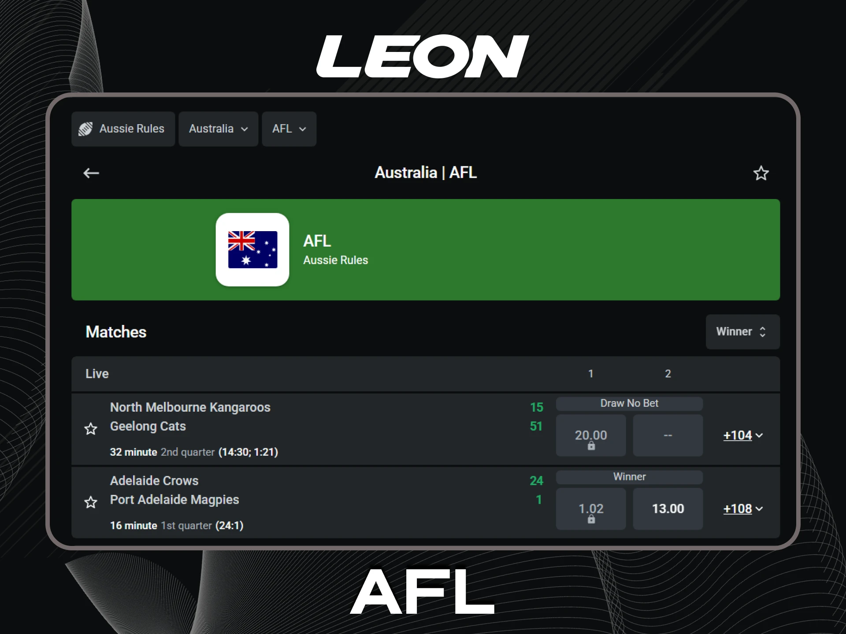Open North Melbourne Kangaroos match

click(x=190, y=407)
